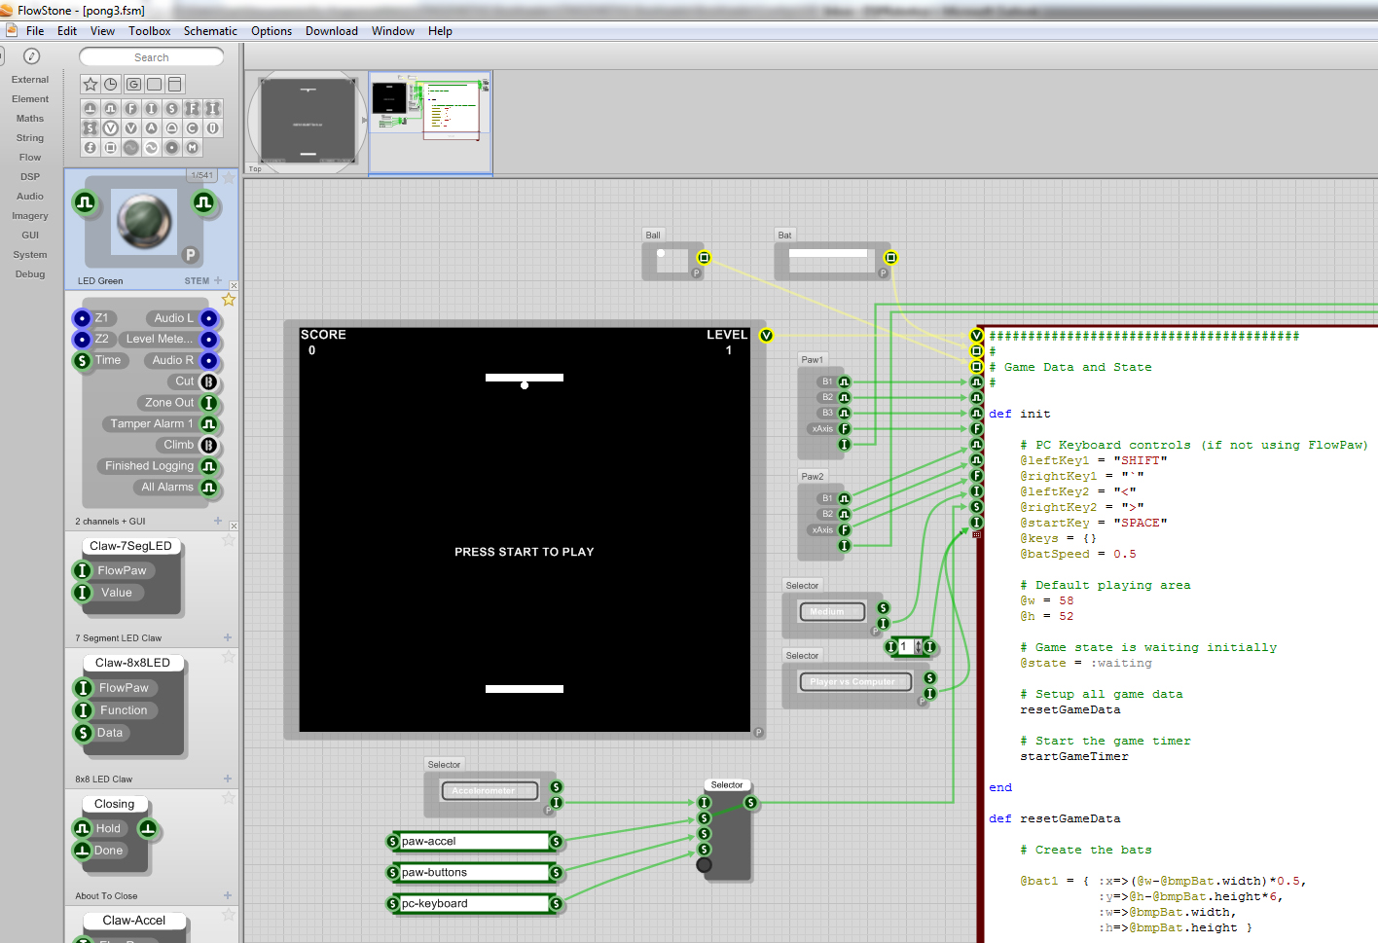
Task: Favorite the Claw-Accel module star
Action: pos(229,915)
